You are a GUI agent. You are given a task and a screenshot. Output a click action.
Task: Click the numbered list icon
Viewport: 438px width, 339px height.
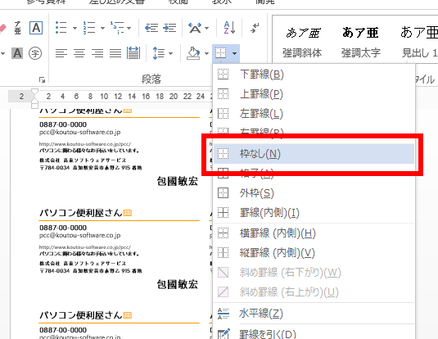click(x=89, y=28)
